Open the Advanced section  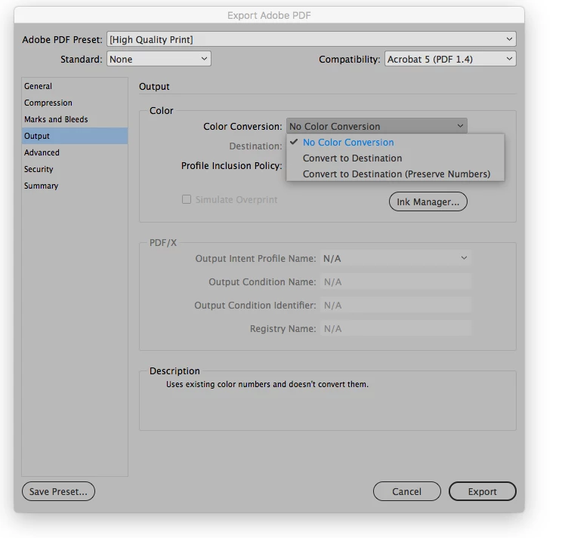pyautogui.click(x=75, y=152)
